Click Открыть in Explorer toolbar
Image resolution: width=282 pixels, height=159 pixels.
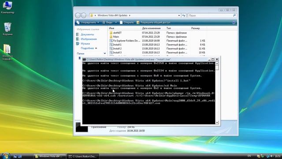[126, 23]
